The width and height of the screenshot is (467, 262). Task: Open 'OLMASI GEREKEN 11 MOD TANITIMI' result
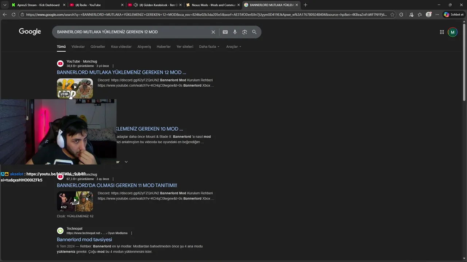pyautogui.click(x=117, y=185)
